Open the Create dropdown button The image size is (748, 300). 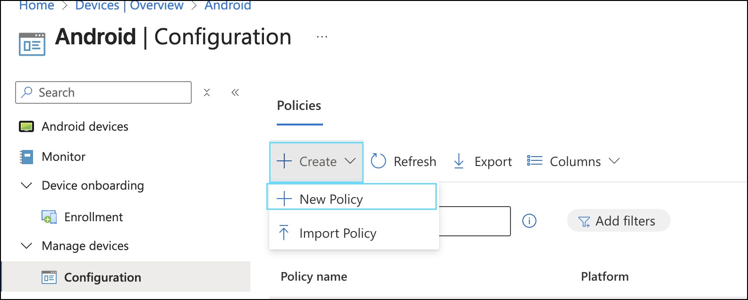[316, 162]
